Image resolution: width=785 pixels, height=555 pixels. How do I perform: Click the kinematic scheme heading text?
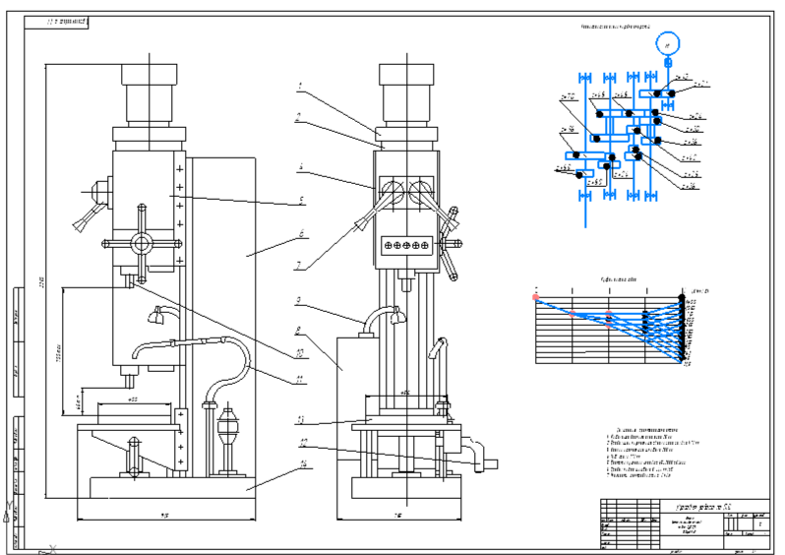click(x=615, y=27)
